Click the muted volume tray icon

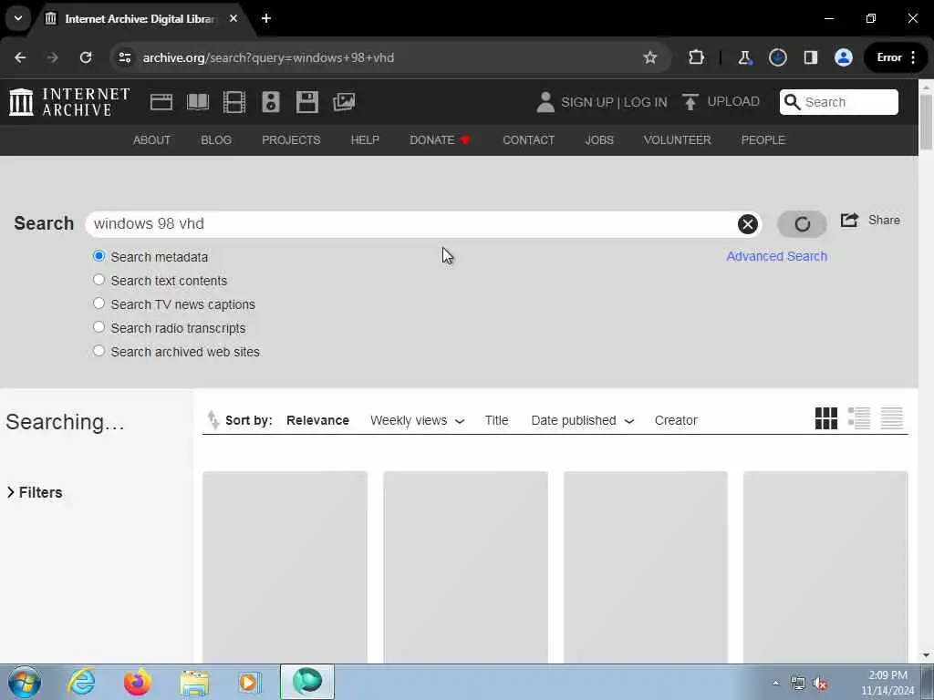(820, 684)
